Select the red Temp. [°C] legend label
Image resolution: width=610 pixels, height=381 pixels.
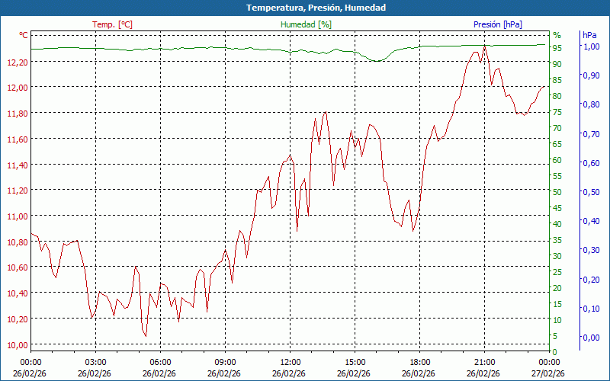112,24
